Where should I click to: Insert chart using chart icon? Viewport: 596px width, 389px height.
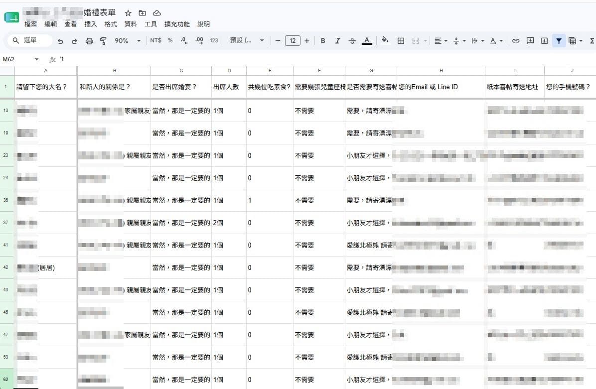[x=544, y=41]
